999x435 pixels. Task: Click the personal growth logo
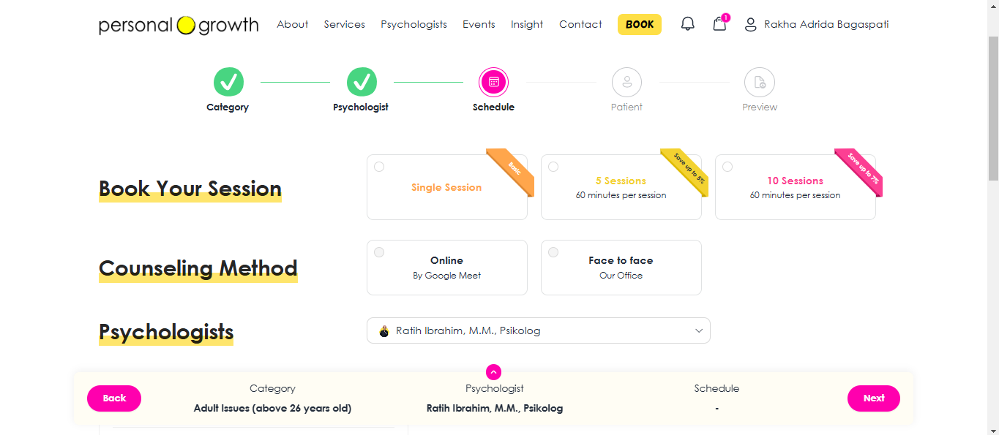pos(179,25)
